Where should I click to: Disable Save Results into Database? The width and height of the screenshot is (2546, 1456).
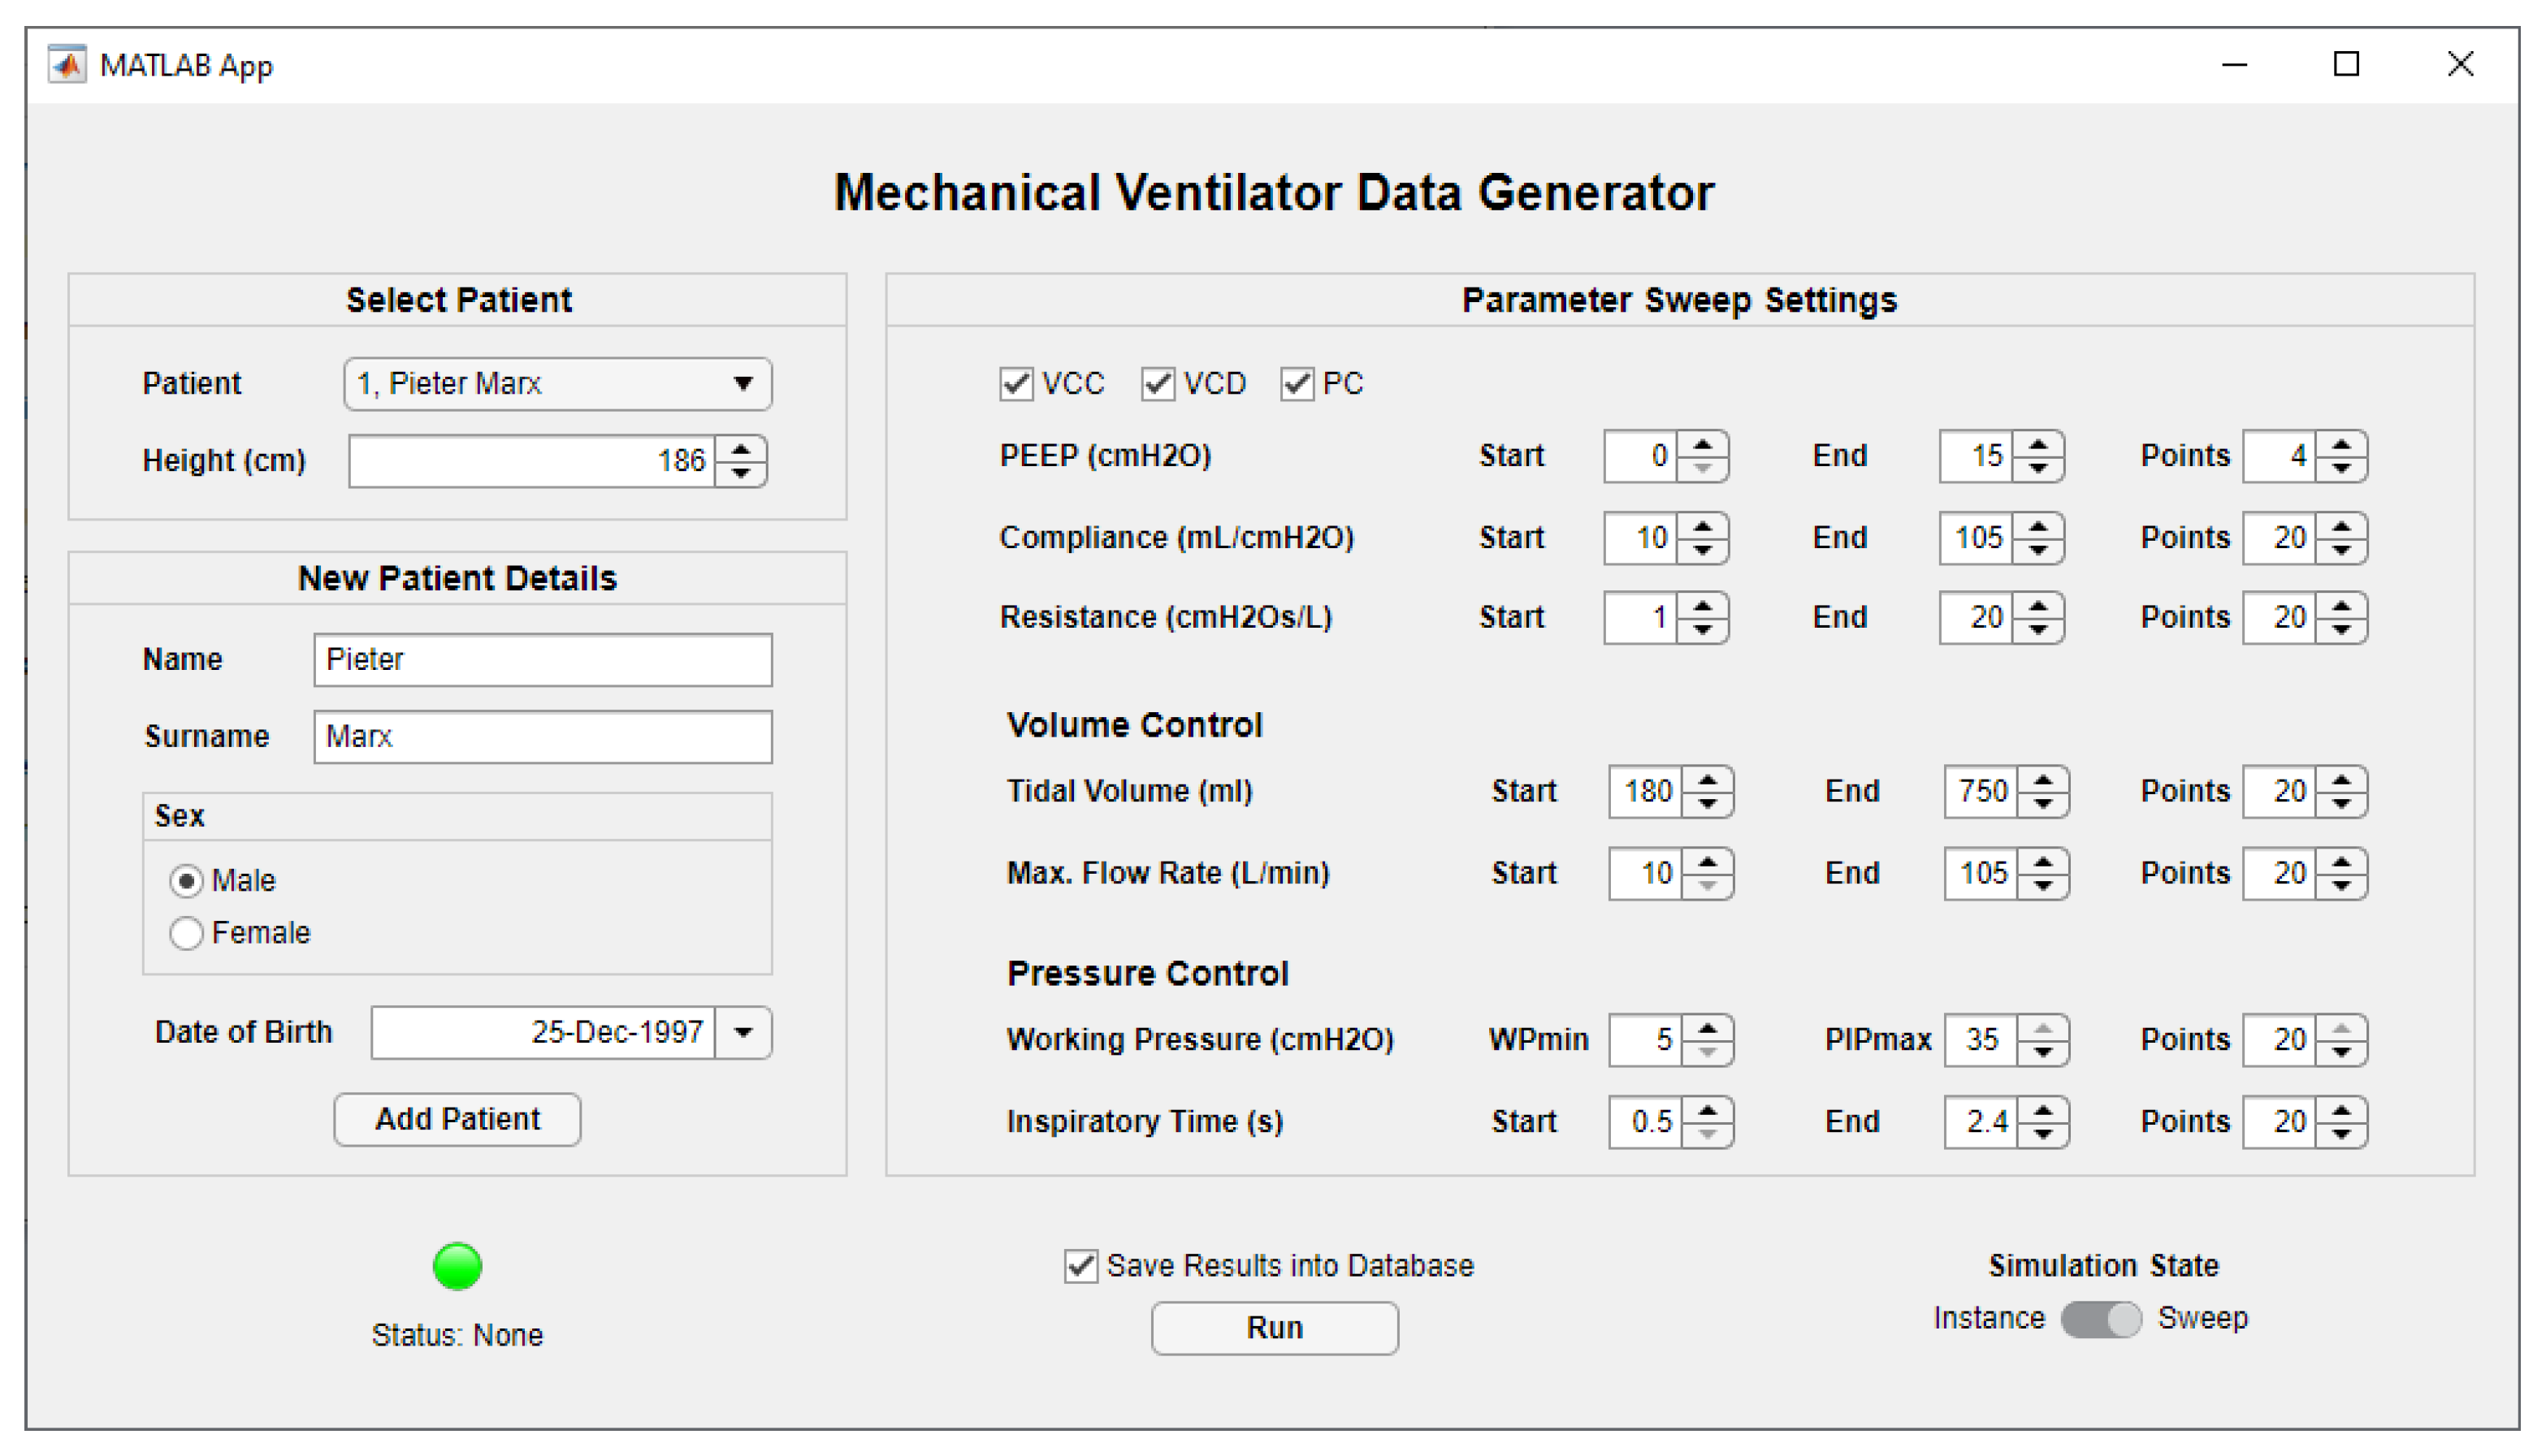[x=1080, y=1266]
